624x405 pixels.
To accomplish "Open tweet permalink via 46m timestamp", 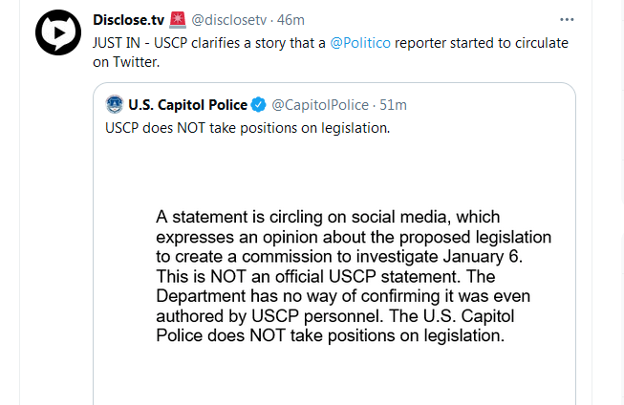I will pyautogui.click(x=290, y=19).
